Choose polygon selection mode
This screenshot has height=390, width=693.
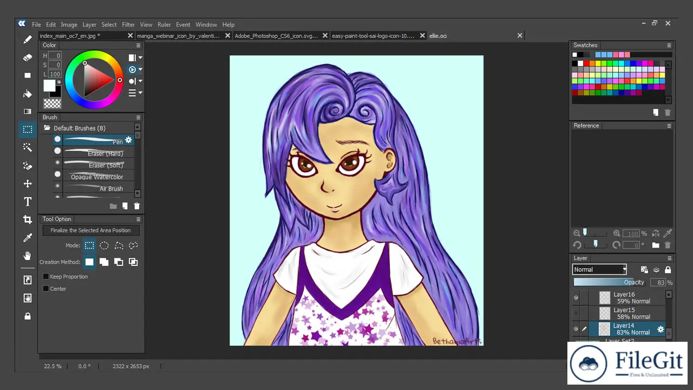point(119,245)
